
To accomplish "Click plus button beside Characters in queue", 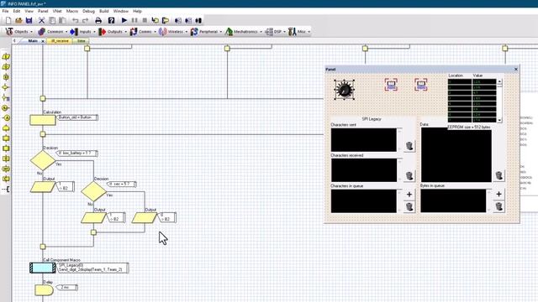I will (x=409, y=195).
